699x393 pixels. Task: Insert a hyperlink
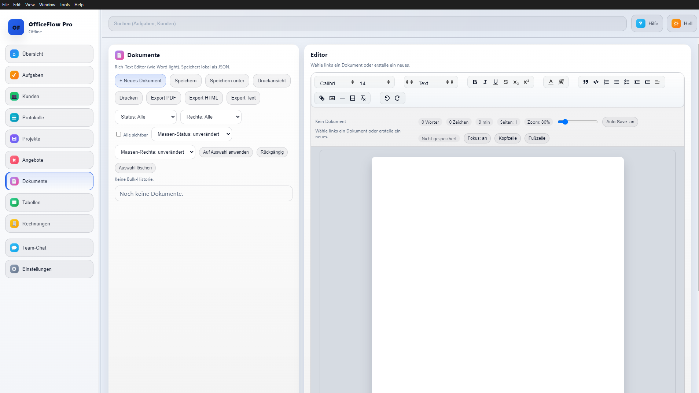pos(321,98)
